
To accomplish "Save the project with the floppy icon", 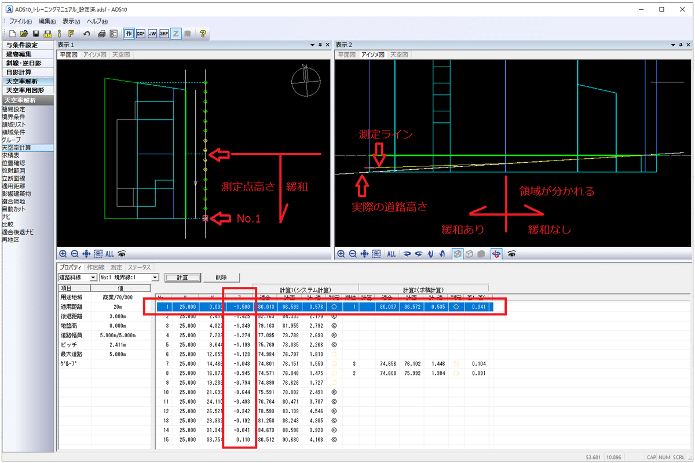I will 35,34.
